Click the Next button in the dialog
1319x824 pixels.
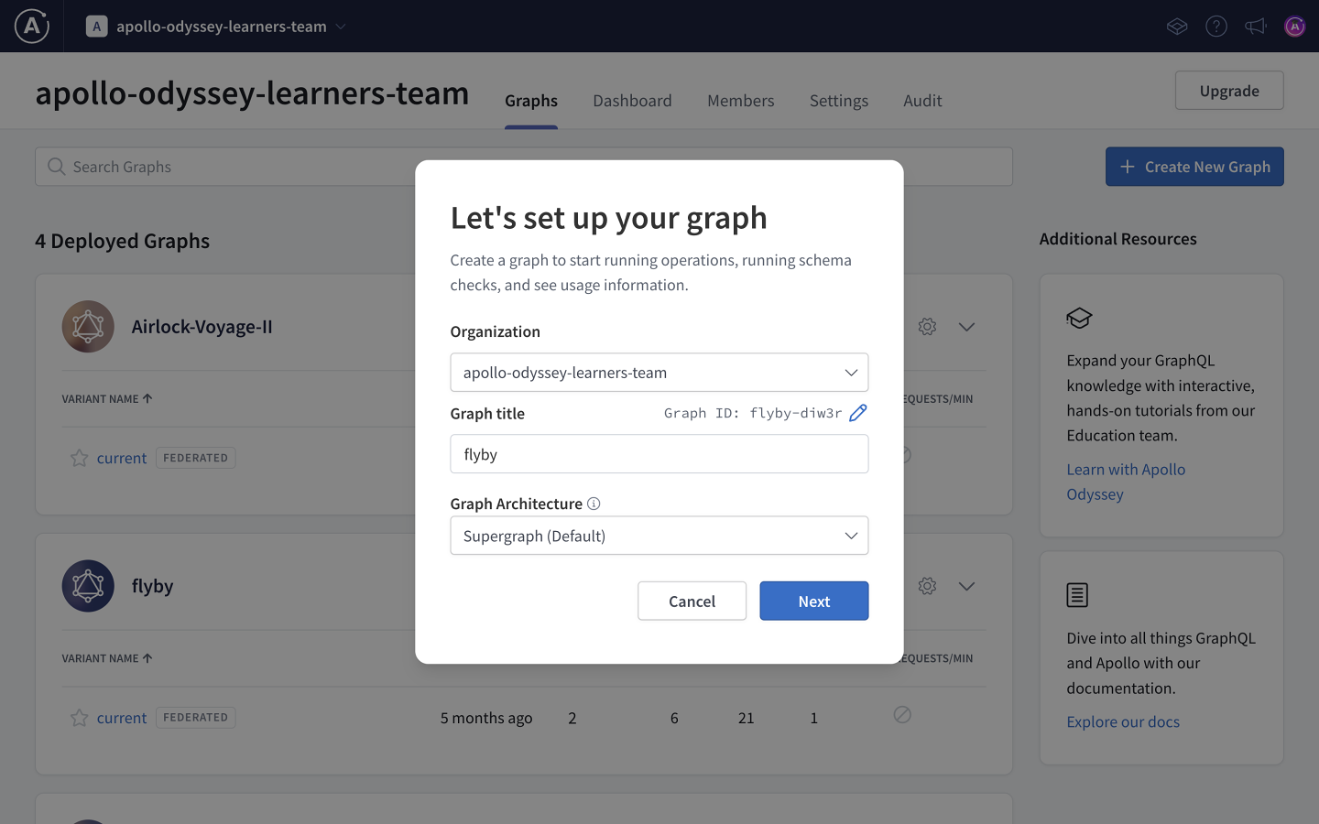[813, 601]
